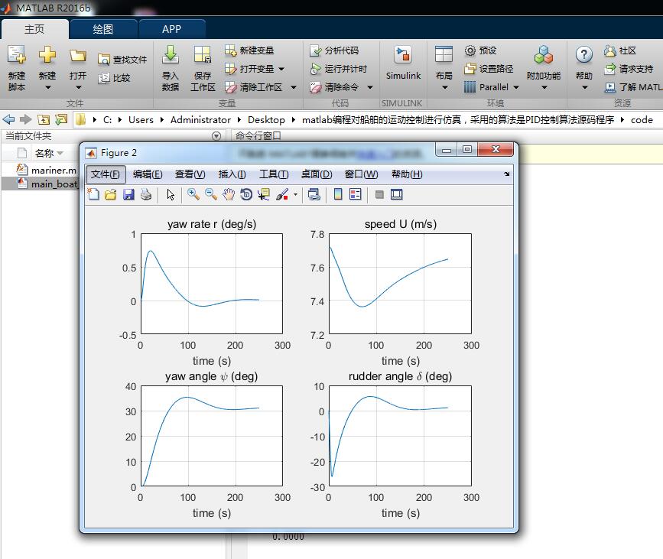Click New Variable (新建变量)
Screen dimensions: 663x559
point(249,50)
